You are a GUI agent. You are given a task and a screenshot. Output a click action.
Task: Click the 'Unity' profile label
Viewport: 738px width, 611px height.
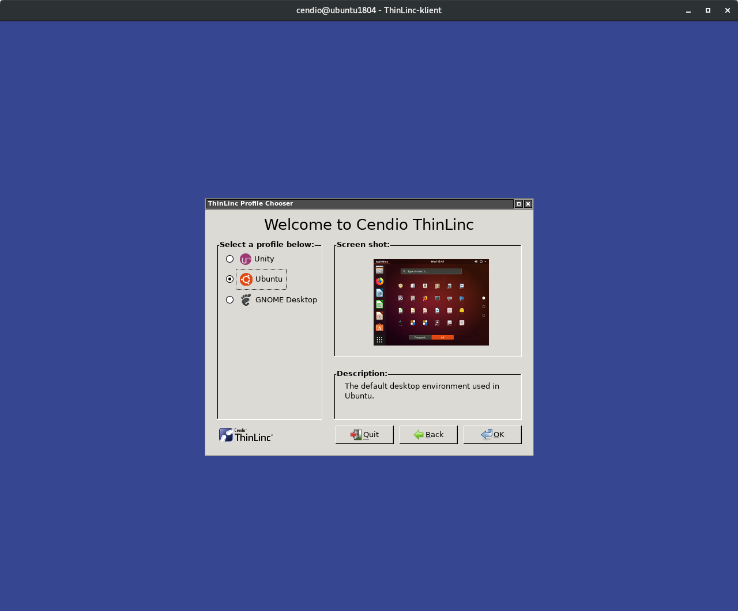tap(264, 259)
